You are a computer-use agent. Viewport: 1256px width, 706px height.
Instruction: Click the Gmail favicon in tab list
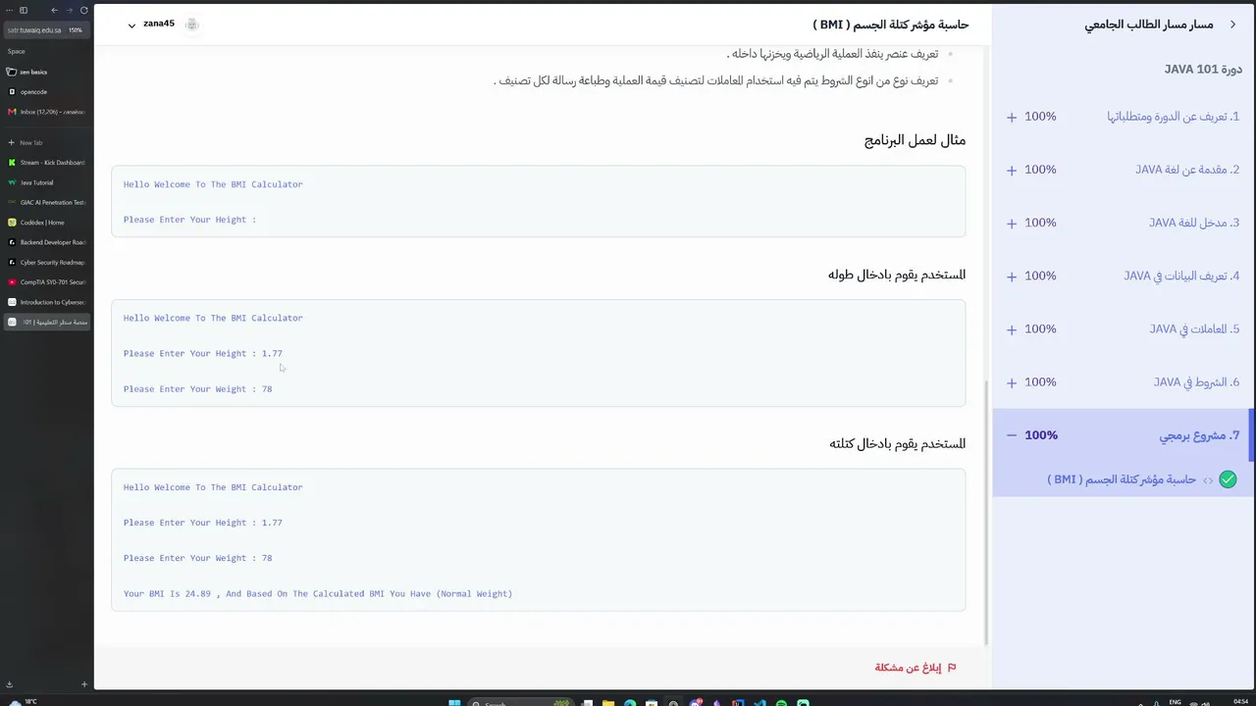(x=12, y=112)
